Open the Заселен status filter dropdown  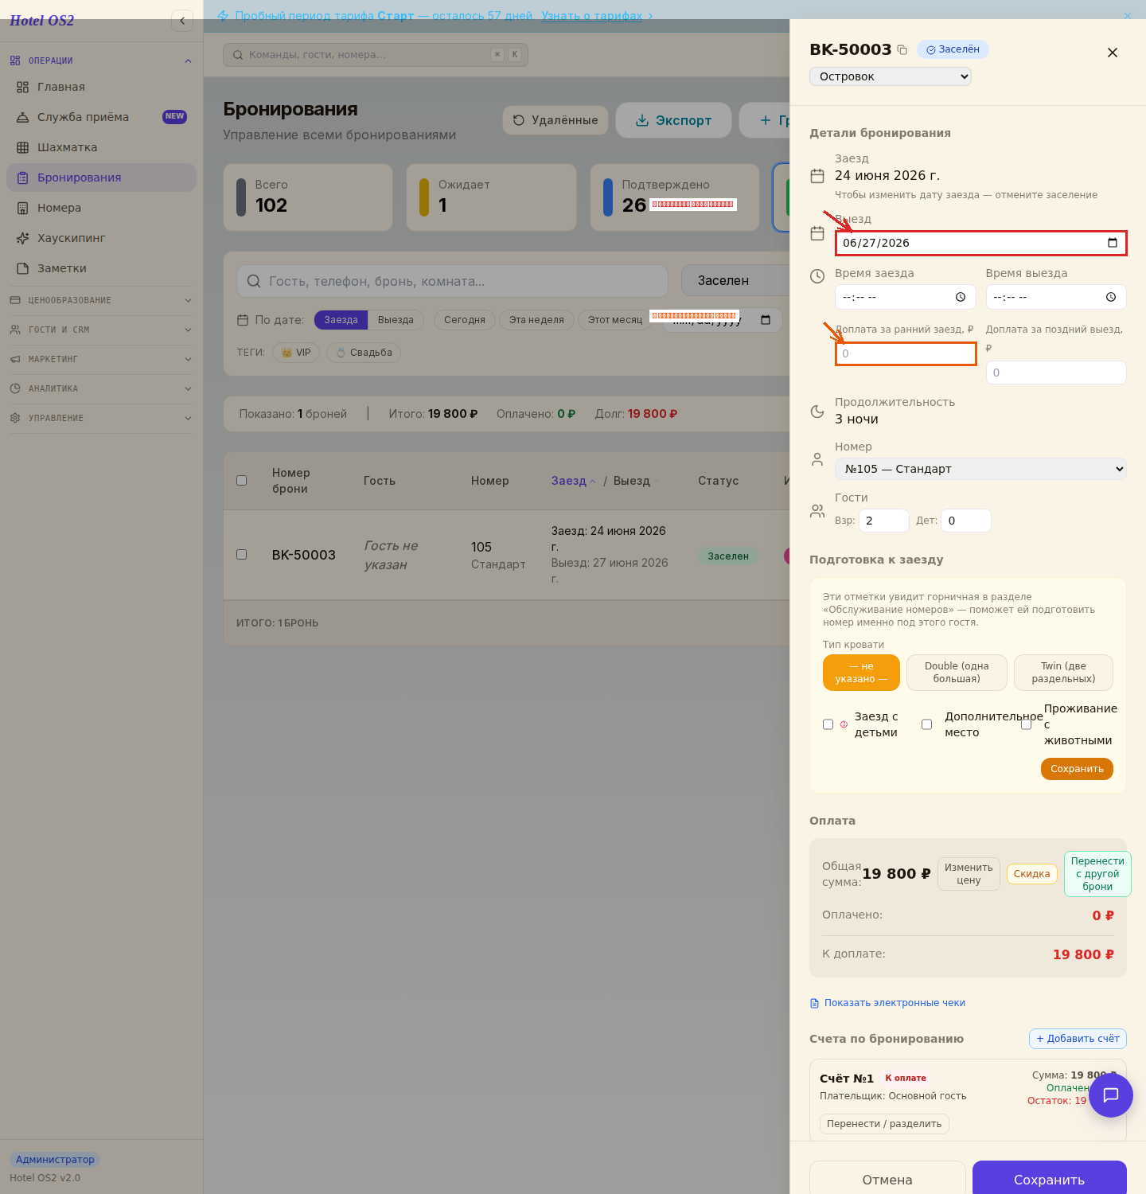[x=735, y=280]
